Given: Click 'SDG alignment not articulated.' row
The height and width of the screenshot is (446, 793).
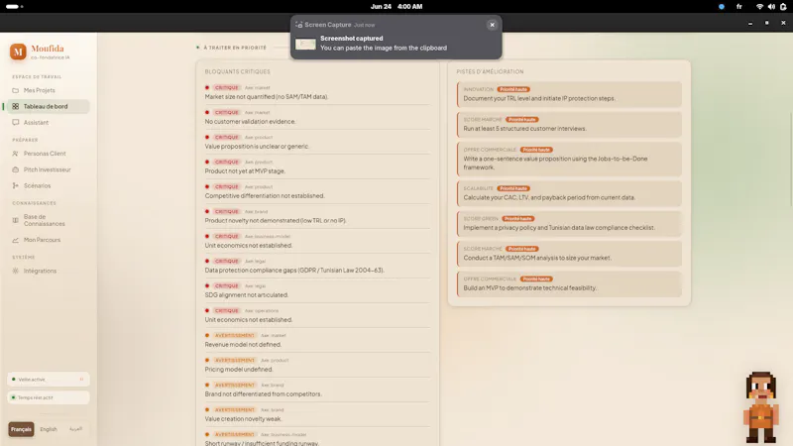Looking at the screenshot, I should tap(317, 290).
